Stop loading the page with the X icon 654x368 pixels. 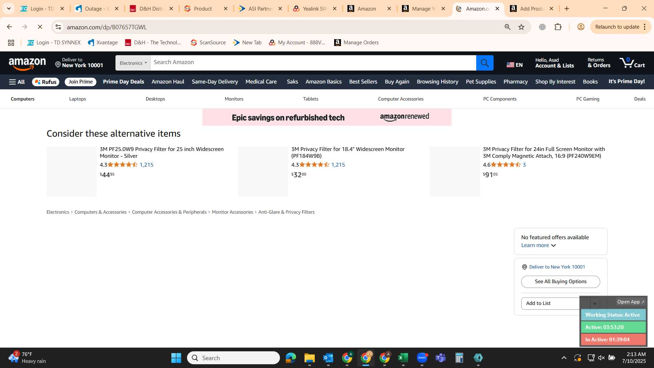tap(40, 27)
